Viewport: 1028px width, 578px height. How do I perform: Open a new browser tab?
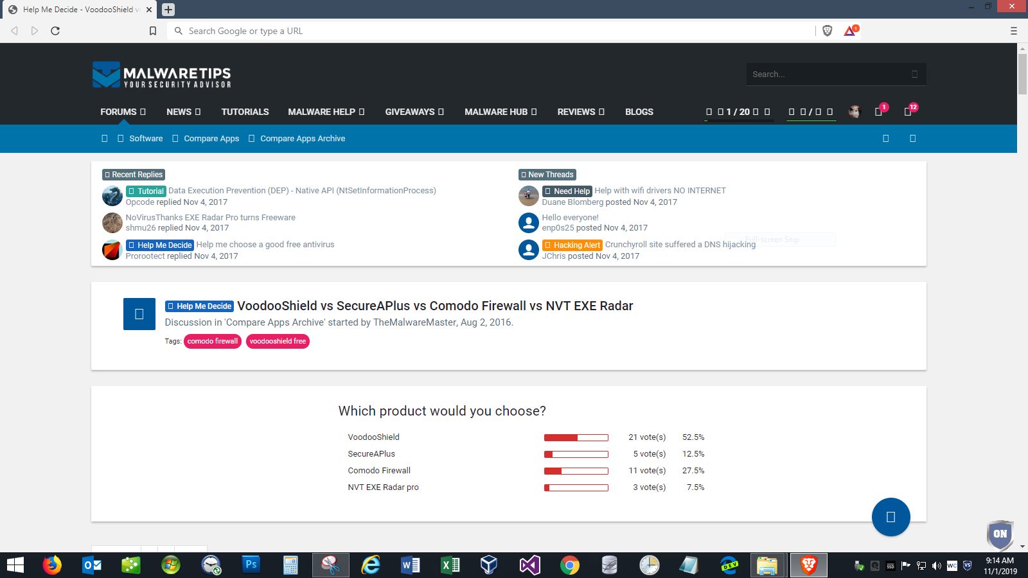point(168,10)
